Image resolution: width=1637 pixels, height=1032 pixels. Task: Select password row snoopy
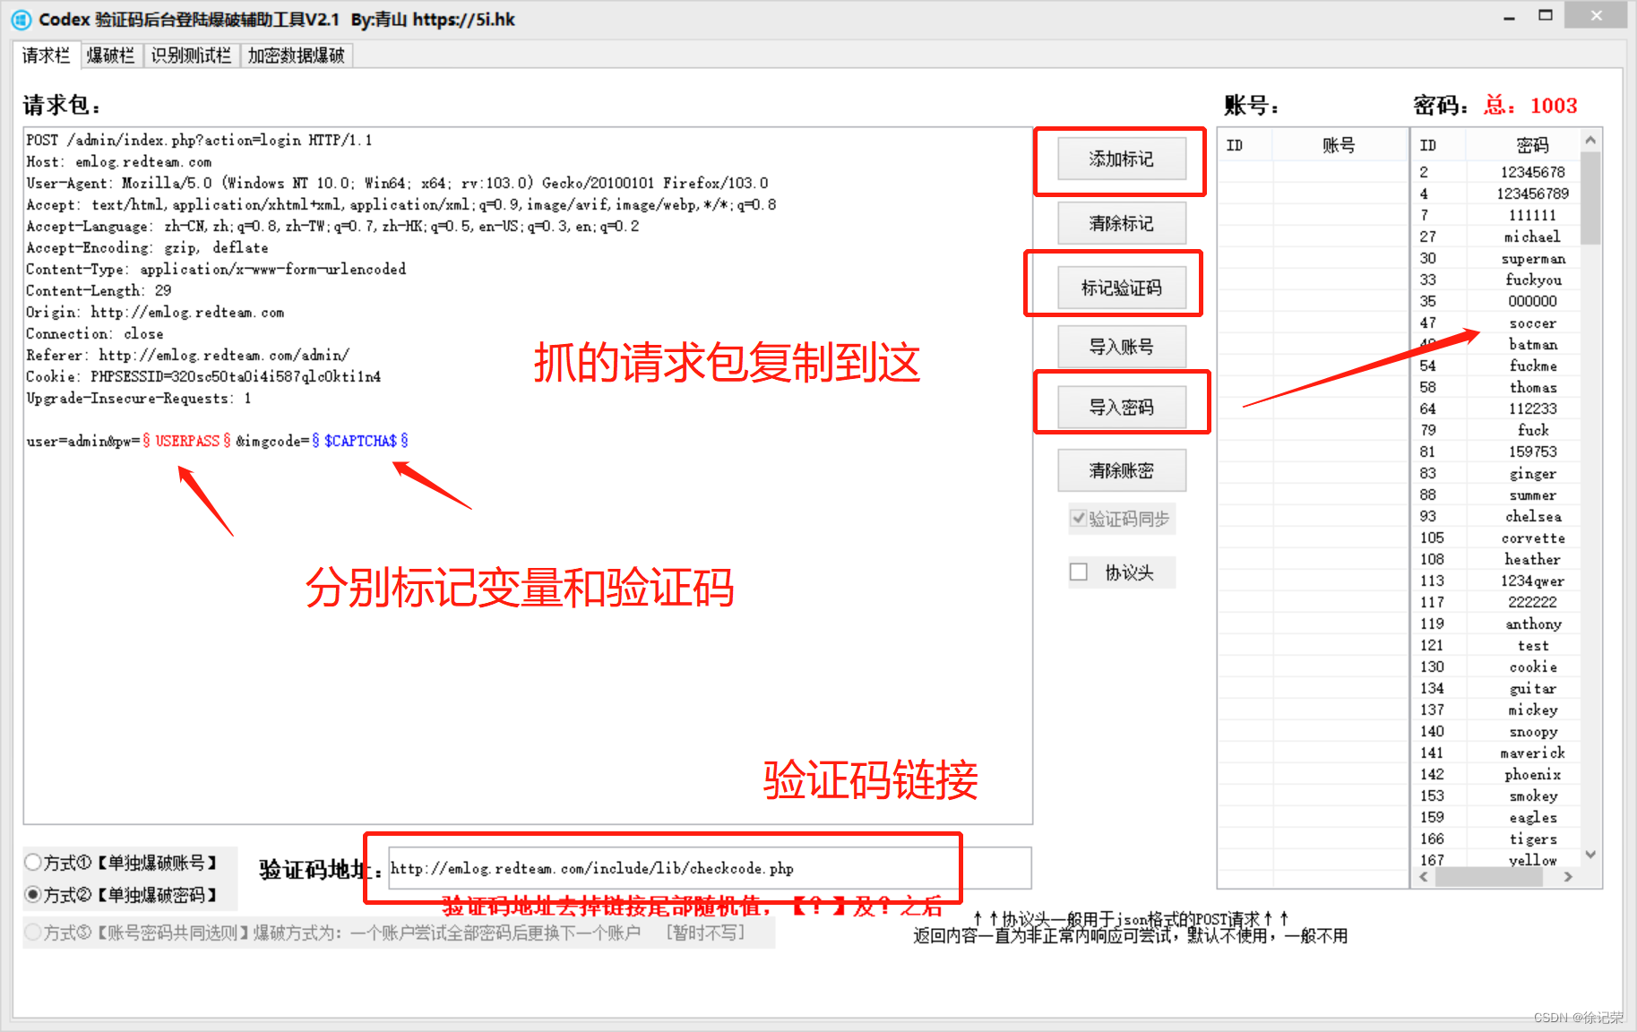coord(1496,731)
